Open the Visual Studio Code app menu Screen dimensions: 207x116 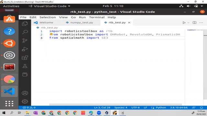point(49,6)
